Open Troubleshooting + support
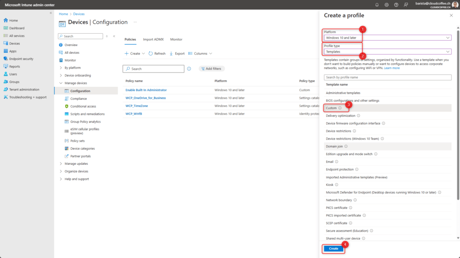Image resolution: width=460 pixels, height=258 pixels. pyautogui.click(x=27, y=97)
